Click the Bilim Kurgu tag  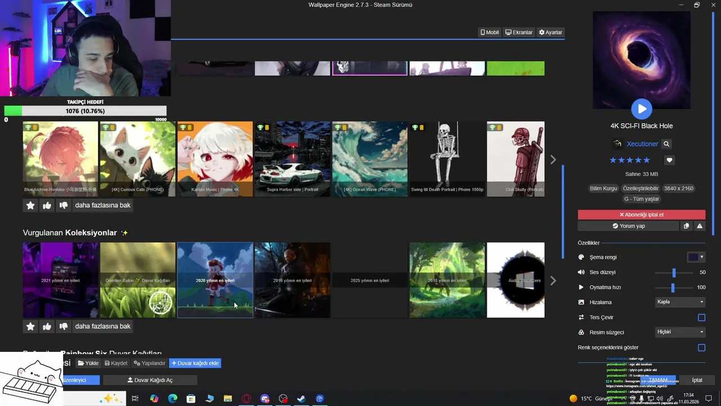click(x=603, y=188)
